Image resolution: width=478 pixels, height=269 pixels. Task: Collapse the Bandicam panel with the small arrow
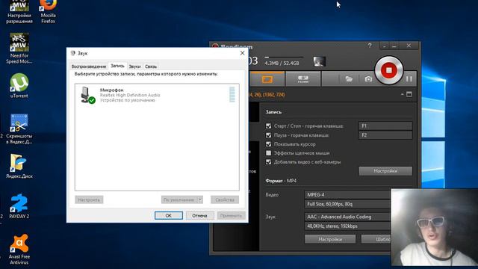click(403, 94)
